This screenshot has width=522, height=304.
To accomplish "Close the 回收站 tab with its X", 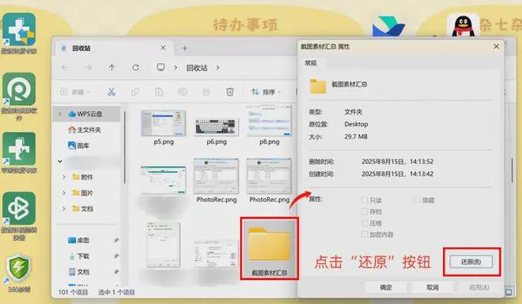I will [163, 48].
